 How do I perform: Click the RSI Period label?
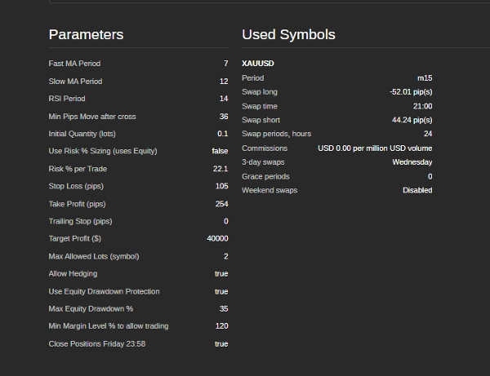[x=67, y=99]
